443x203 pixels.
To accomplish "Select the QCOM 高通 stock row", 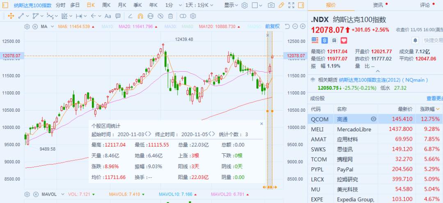I will coord(375,119).
